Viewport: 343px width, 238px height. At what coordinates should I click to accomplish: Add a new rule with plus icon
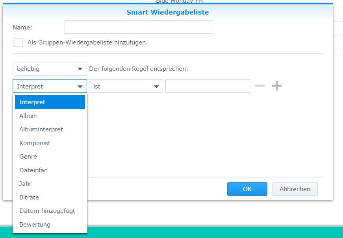click(x=277, y=86)
